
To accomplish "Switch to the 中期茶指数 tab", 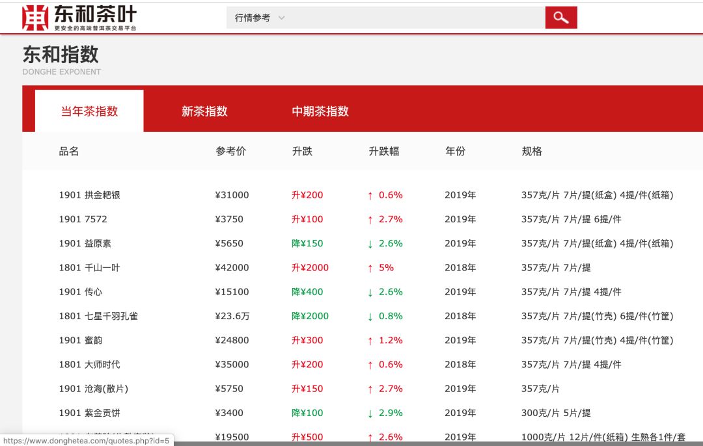I will (x=319, y=111).
